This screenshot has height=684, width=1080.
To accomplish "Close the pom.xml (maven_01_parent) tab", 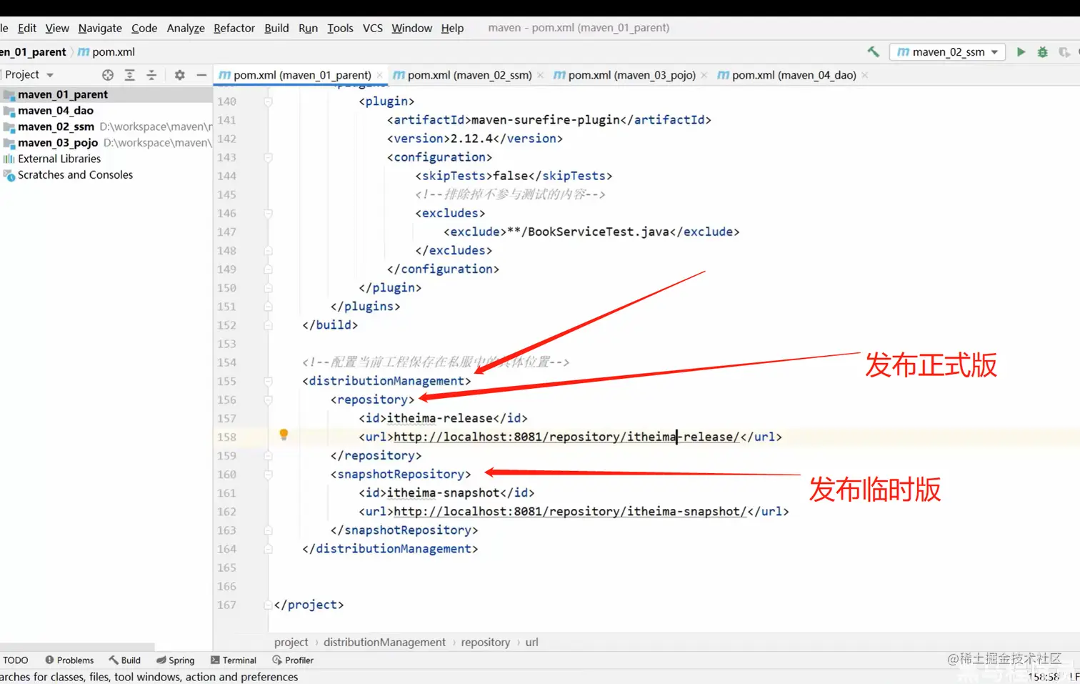I will [x=380, y=75].
